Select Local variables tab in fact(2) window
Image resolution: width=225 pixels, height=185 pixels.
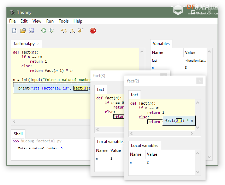coord(144,146)
